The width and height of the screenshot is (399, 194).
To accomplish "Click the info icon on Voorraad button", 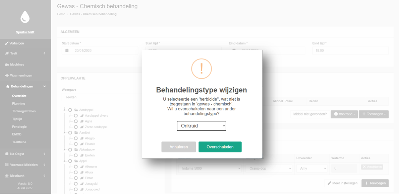I will 336,114.
